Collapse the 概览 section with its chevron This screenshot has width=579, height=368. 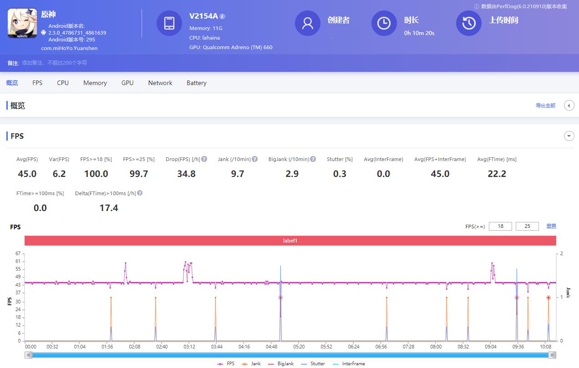(569, 105)
